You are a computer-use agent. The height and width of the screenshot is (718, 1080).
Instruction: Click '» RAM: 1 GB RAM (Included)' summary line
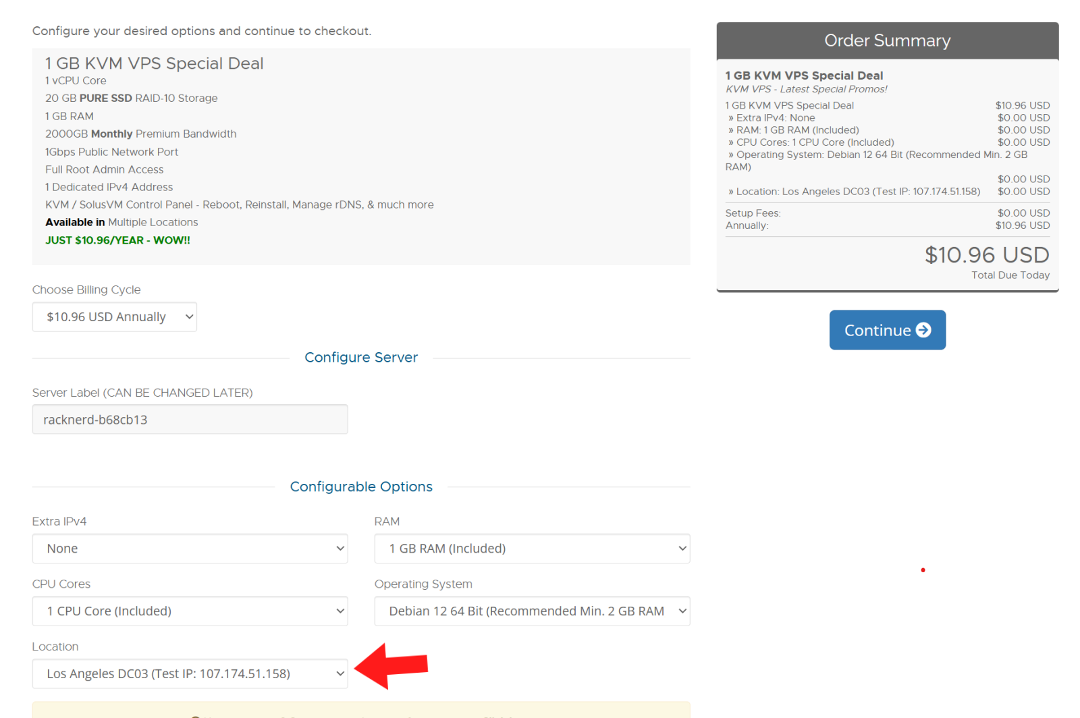887,130
